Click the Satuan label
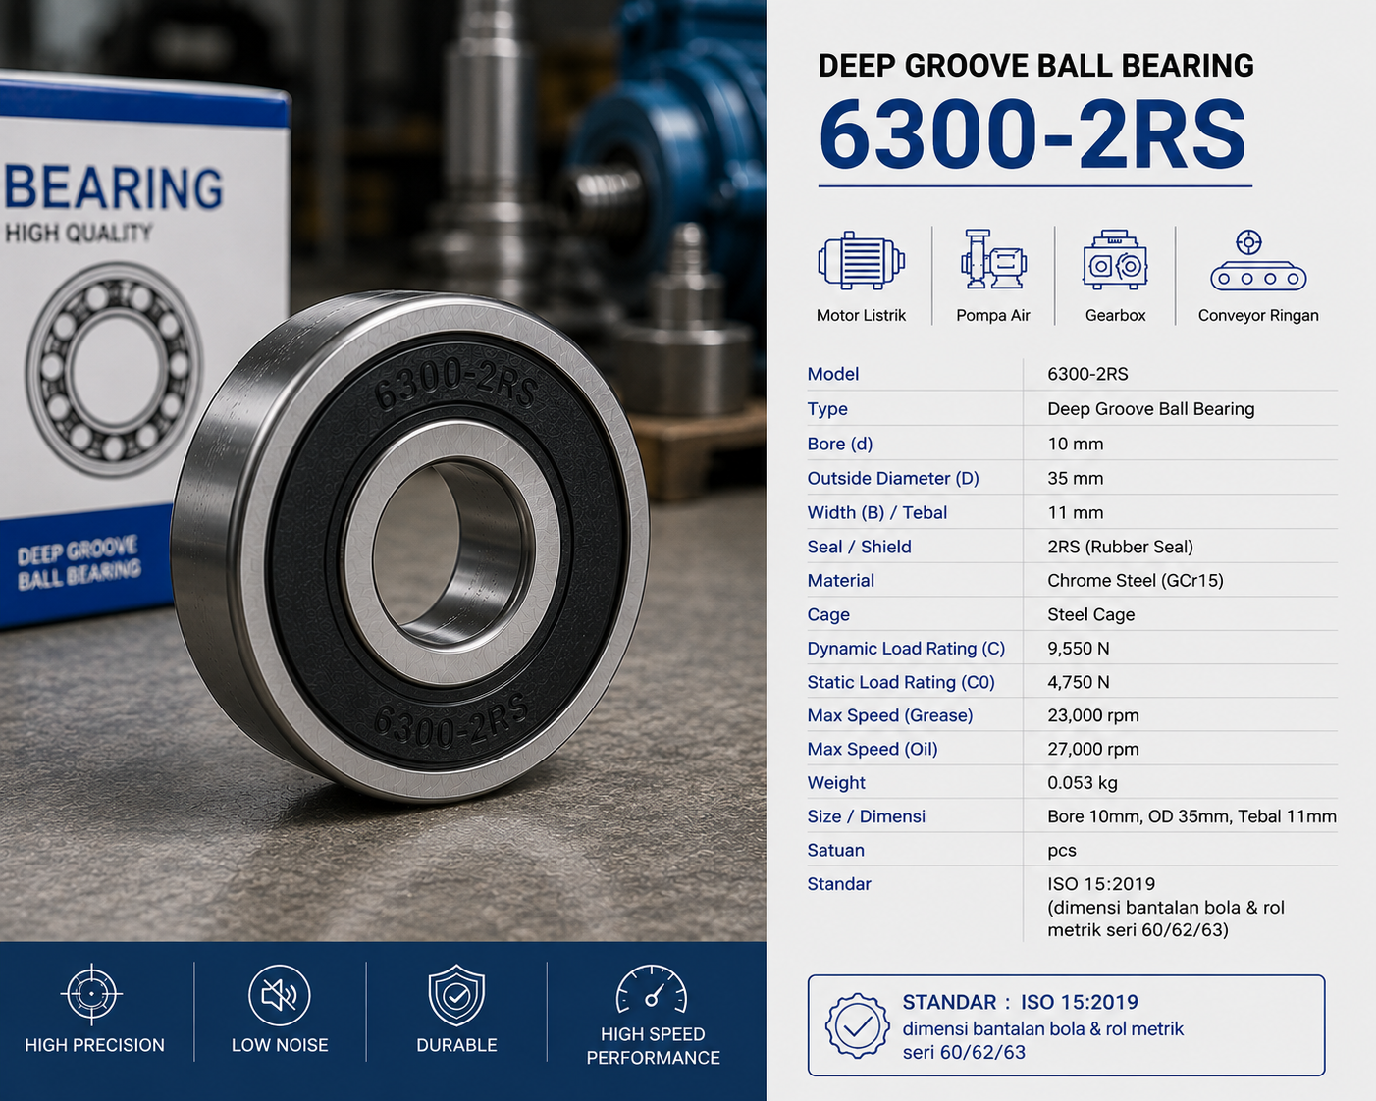Screen dimensions: 1376x1101 click(835, 850)
